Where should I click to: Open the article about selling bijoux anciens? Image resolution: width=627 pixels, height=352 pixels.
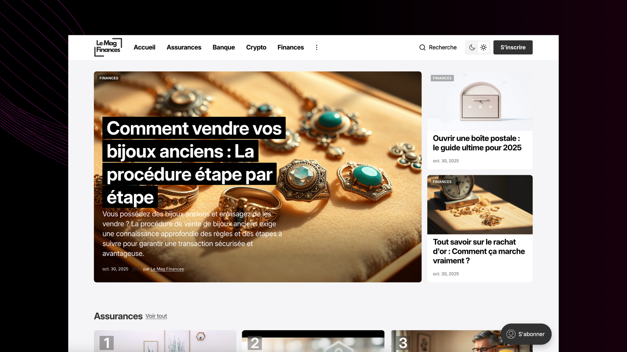tap(257, 176)
